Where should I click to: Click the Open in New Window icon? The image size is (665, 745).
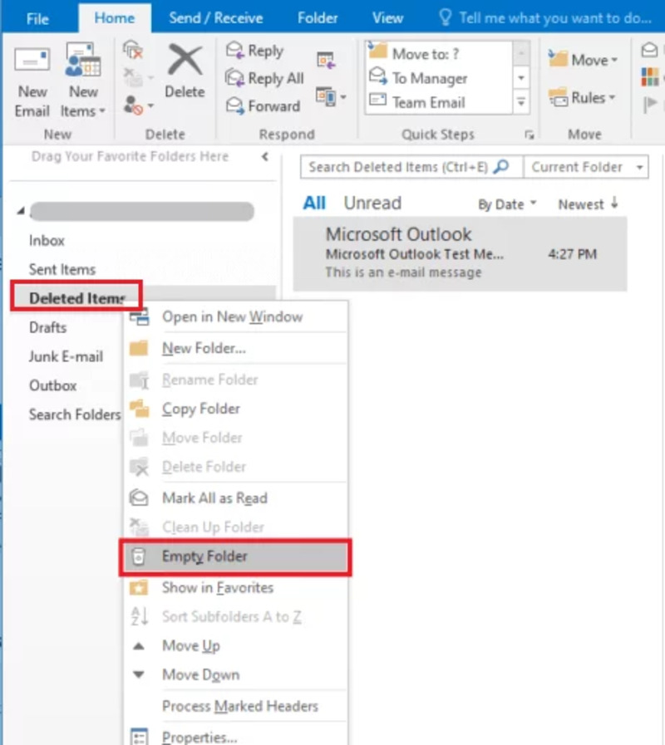click(140, 316)
